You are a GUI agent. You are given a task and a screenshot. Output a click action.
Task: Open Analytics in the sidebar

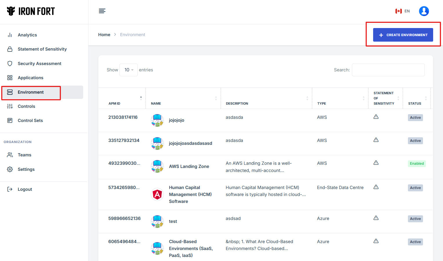point(27,35)
